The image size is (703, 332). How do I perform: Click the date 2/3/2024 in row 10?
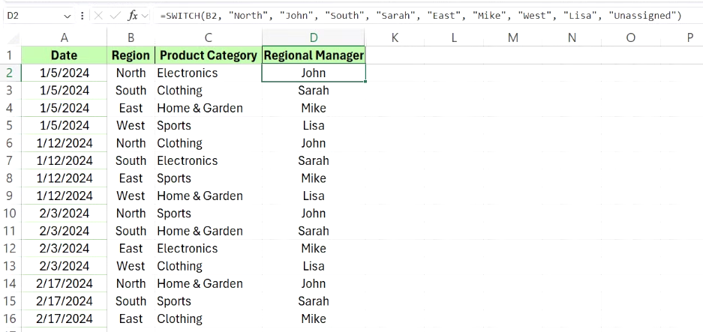tap(65, 214)
